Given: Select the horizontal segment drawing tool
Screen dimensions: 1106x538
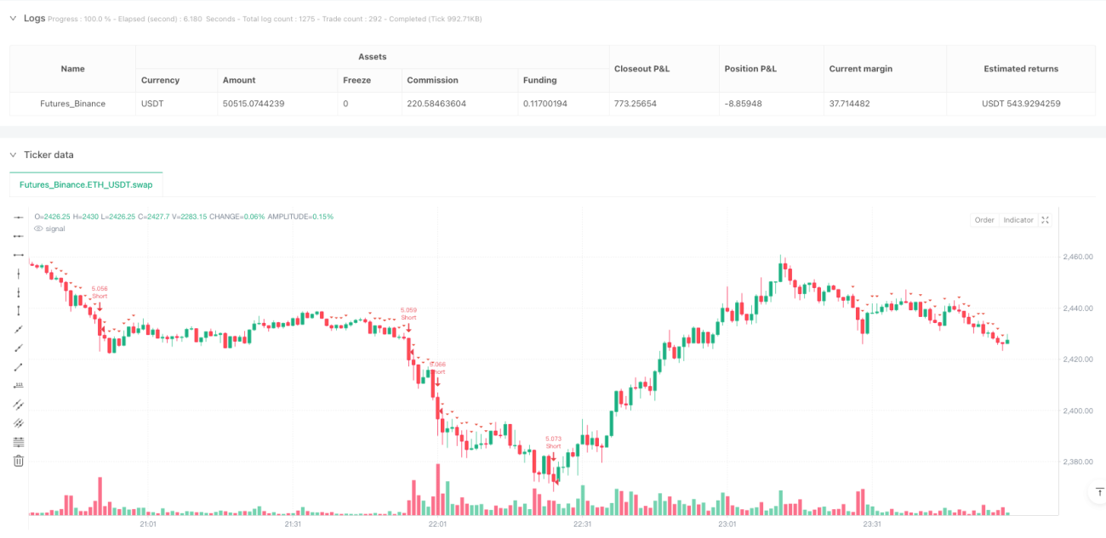Looking at the screenshot, I should click(19, 254).
